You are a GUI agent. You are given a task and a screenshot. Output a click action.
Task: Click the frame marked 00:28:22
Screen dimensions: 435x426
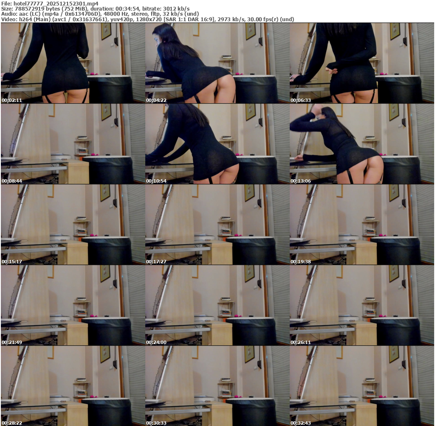point(73,386)
